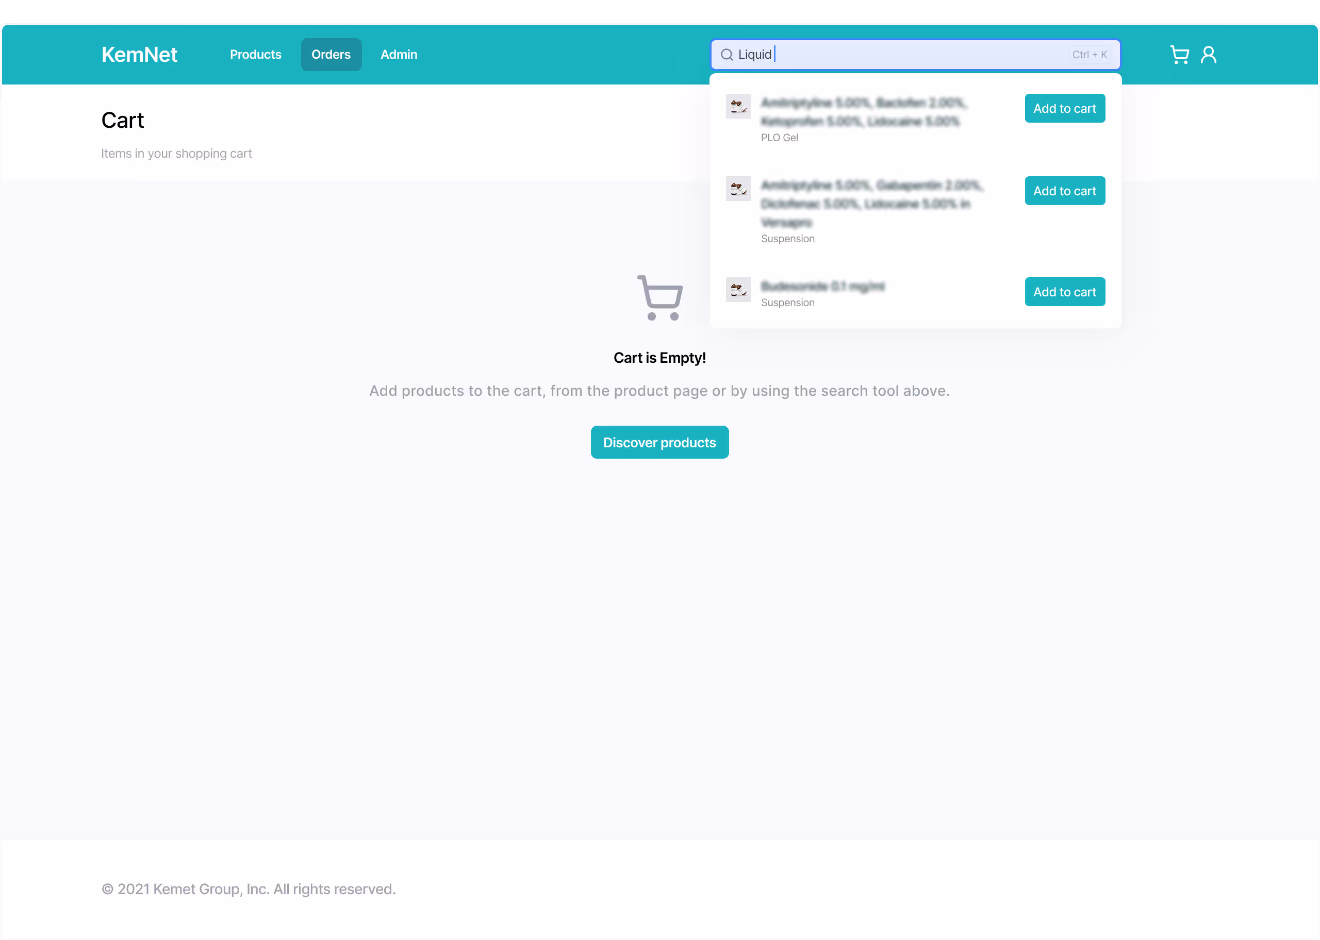Image resolution: width=1320 pixels, height=940 pixels.
Task: Add the PLO Gel product to cart
Action: click(1064, 108)
